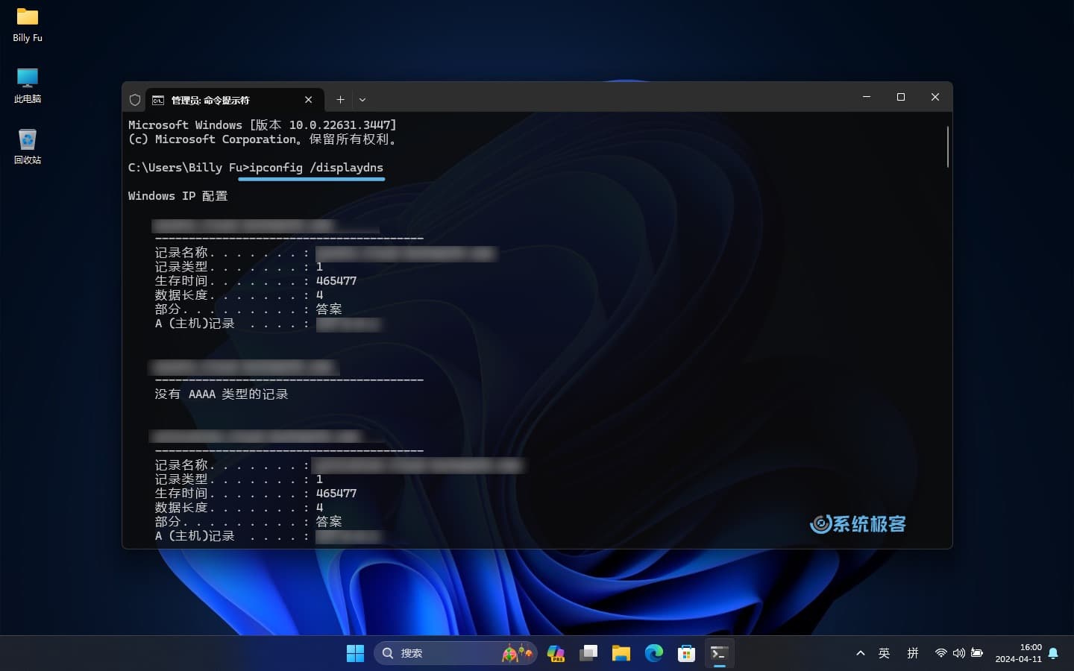Click the shield administrator icon in terminal title bar
The height and width of the screenshot is (671, 1074).
coord(135,100)
